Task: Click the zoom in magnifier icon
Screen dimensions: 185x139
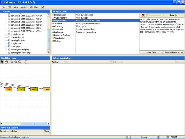Action: (12, 62)
